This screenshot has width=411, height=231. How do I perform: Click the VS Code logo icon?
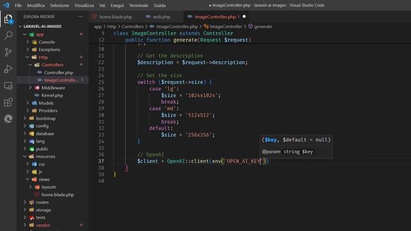[6, 5]
